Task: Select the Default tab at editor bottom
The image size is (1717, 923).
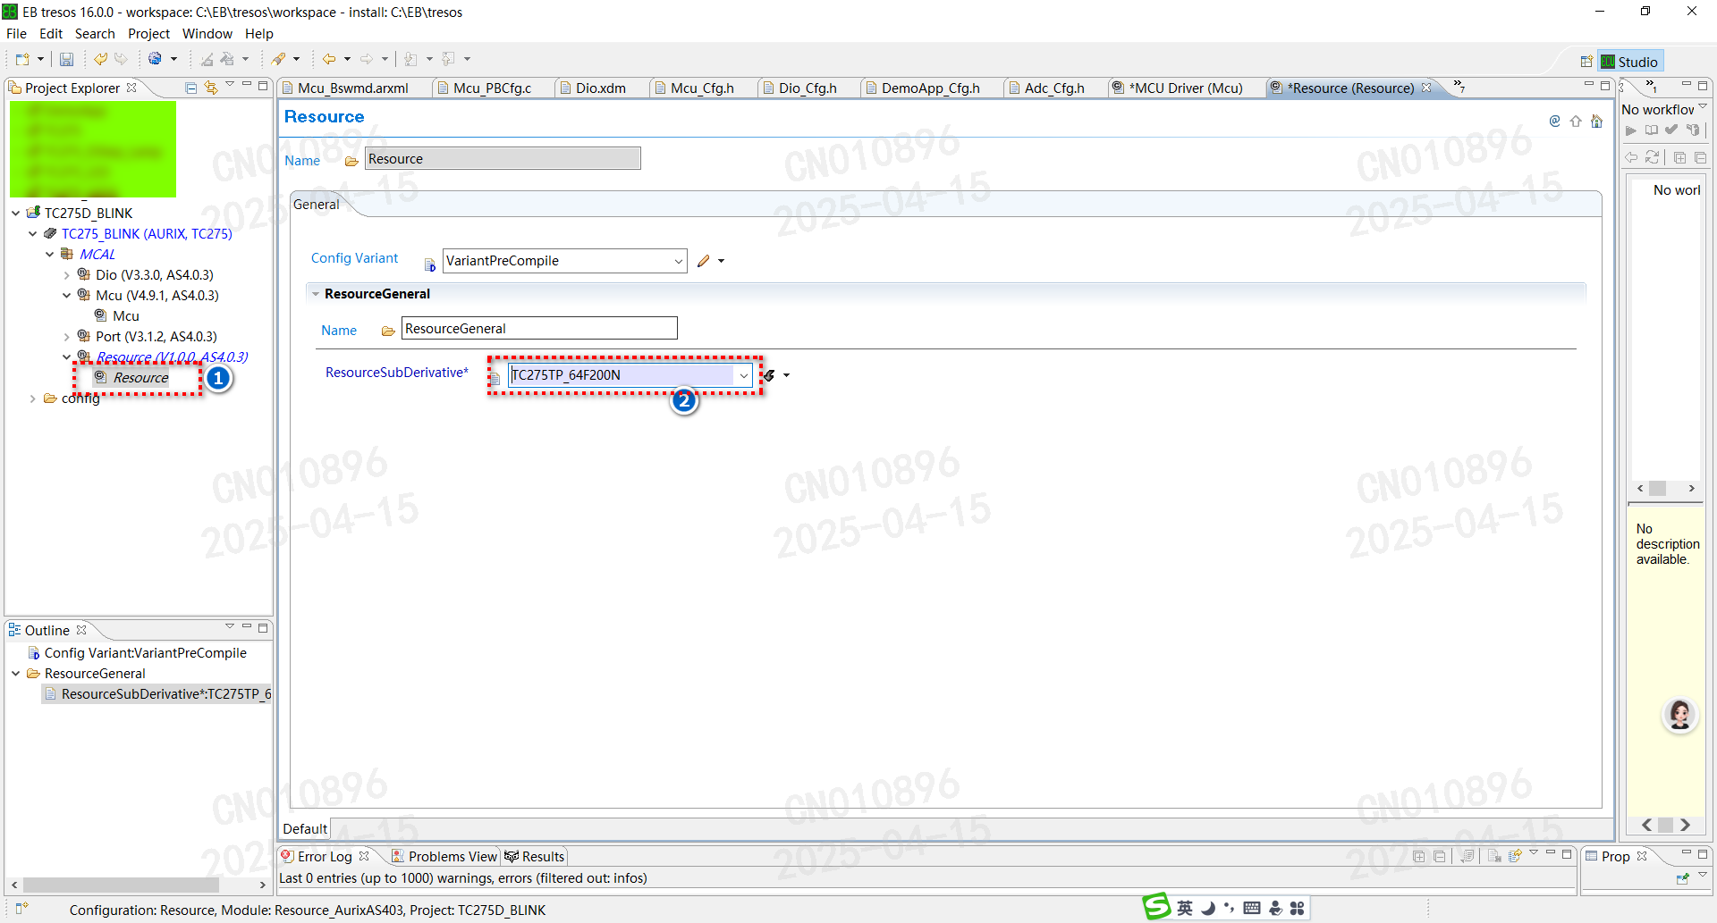Action: pyautogui.click(x=305, y=828)
